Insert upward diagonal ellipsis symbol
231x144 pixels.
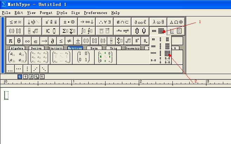35,69
